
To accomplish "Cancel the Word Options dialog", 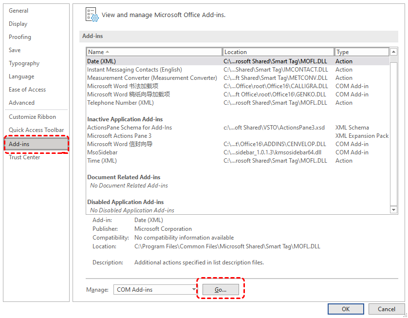I will (386, 309).
